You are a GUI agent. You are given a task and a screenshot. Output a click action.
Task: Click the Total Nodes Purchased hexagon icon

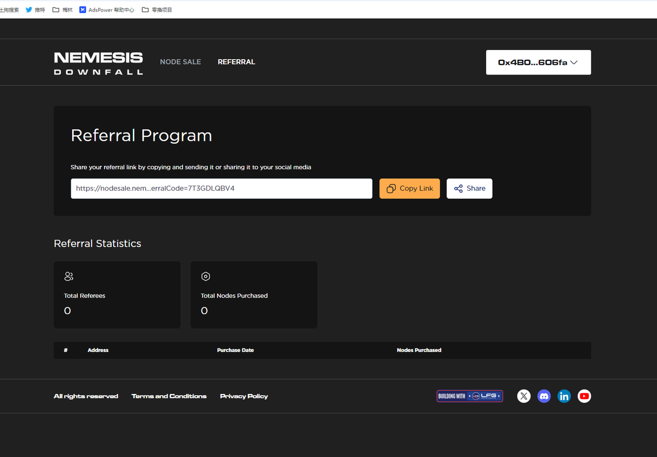click(206, 276)
